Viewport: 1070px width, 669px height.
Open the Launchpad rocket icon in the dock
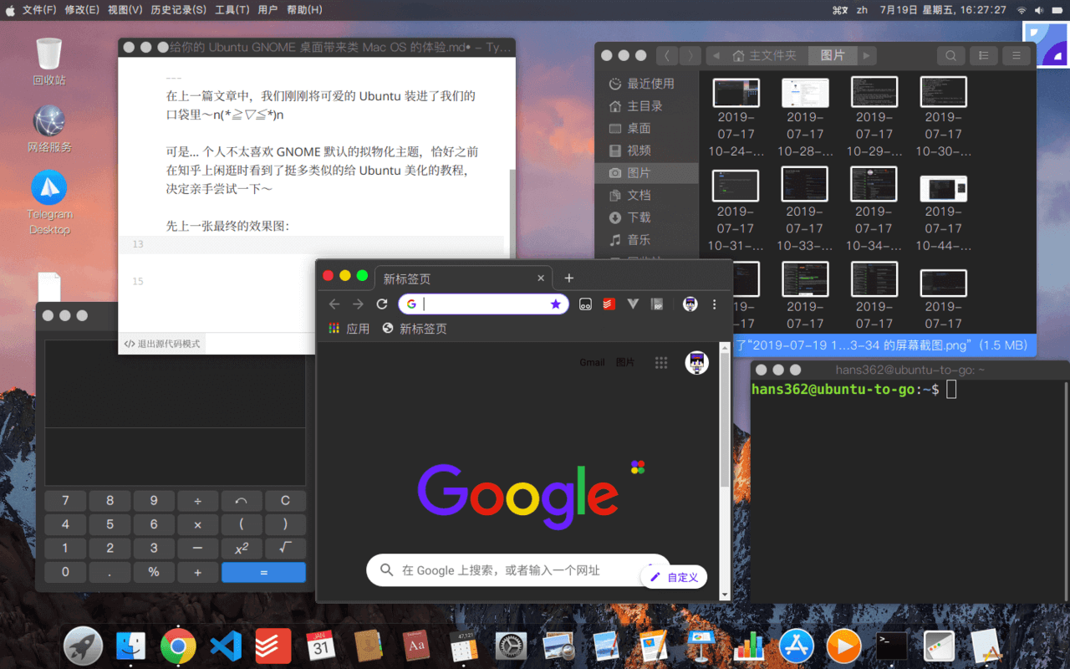pos(83,646)
